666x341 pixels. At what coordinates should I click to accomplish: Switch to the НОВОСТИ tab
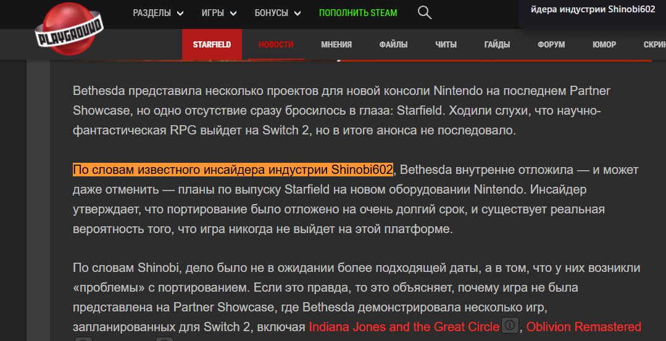[276, 44]
